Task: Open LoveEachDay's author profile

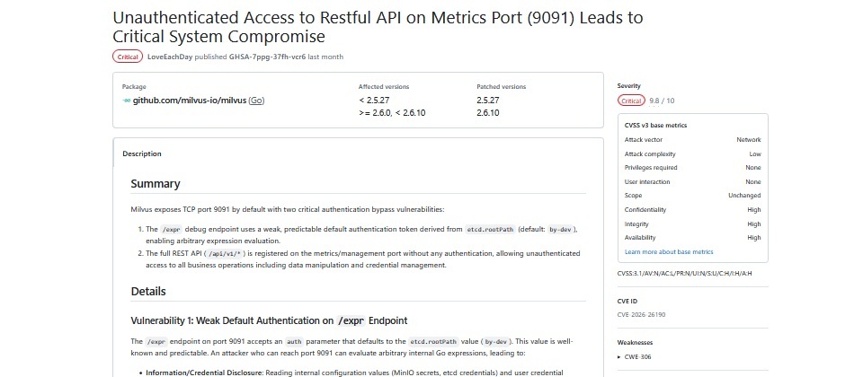Action: (x=170, y=57)
